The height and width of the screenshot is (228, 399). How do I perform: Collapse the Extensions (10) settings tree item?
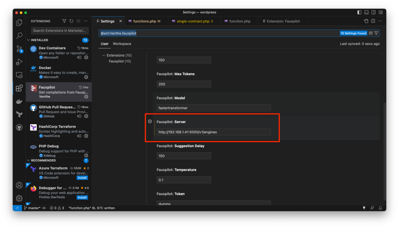(103, 55)
